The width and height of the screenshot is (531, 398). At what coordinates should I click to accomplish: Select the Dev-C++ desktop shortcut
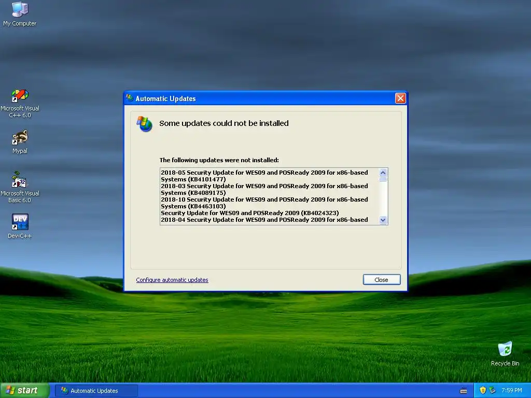[20, 226]
